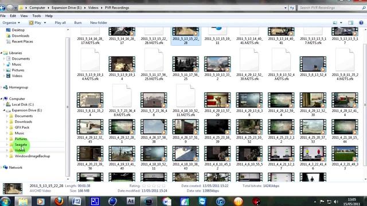
Task: Open Microsoft Word from the taskbar
Action: pyautogui.click(x=76, y=201)
